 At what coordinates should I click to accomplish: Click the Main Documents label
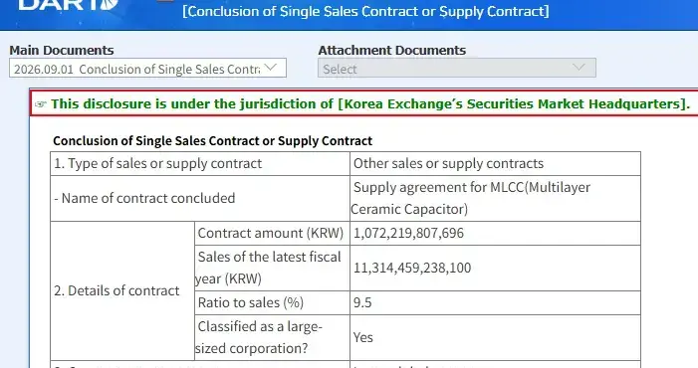click(62, 50)
